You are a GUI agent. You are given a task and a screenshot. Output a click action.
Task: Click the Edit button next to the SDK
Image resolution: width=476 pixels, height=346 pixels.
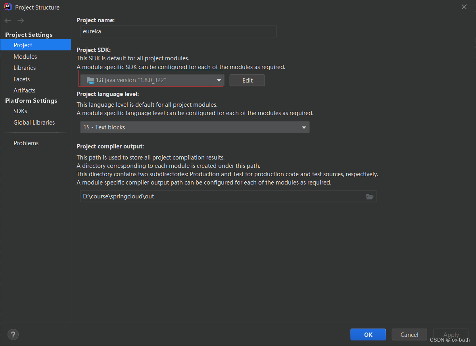(247, 80)
